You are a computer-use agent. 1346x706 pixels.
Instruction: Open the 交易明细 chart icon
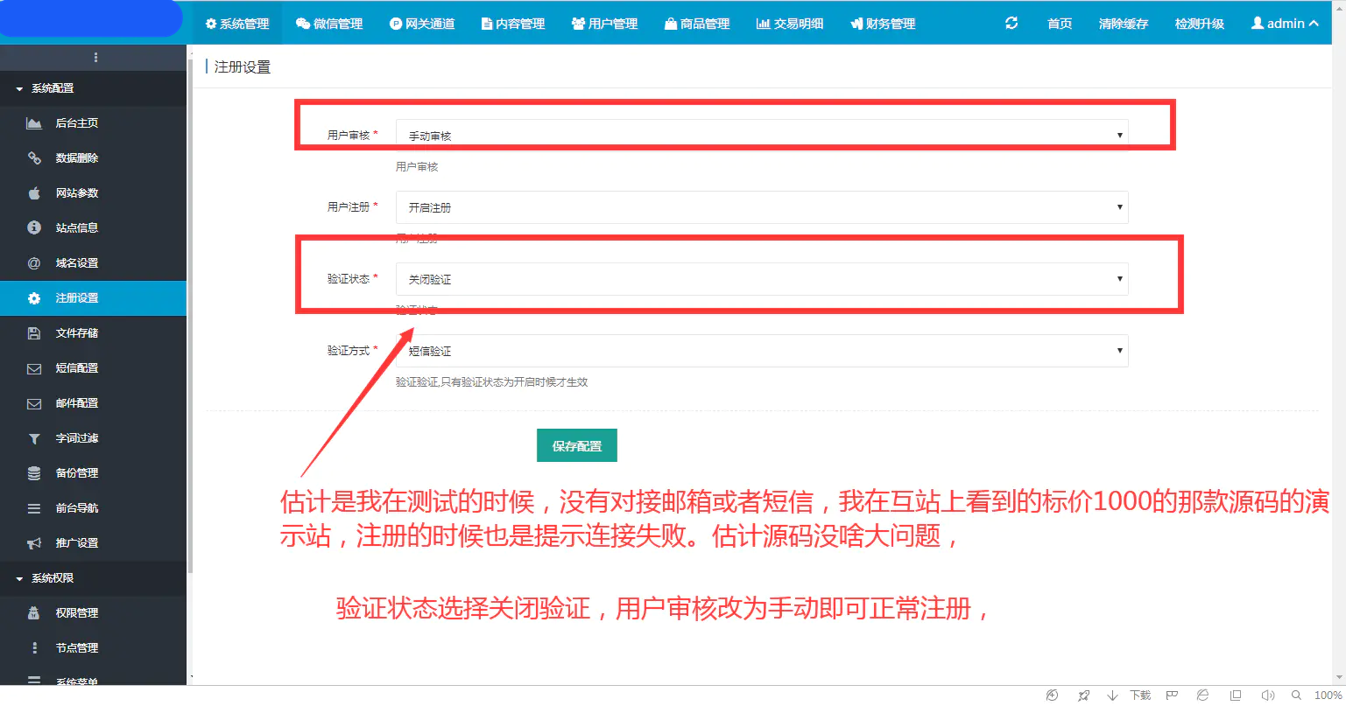[789, 24]
